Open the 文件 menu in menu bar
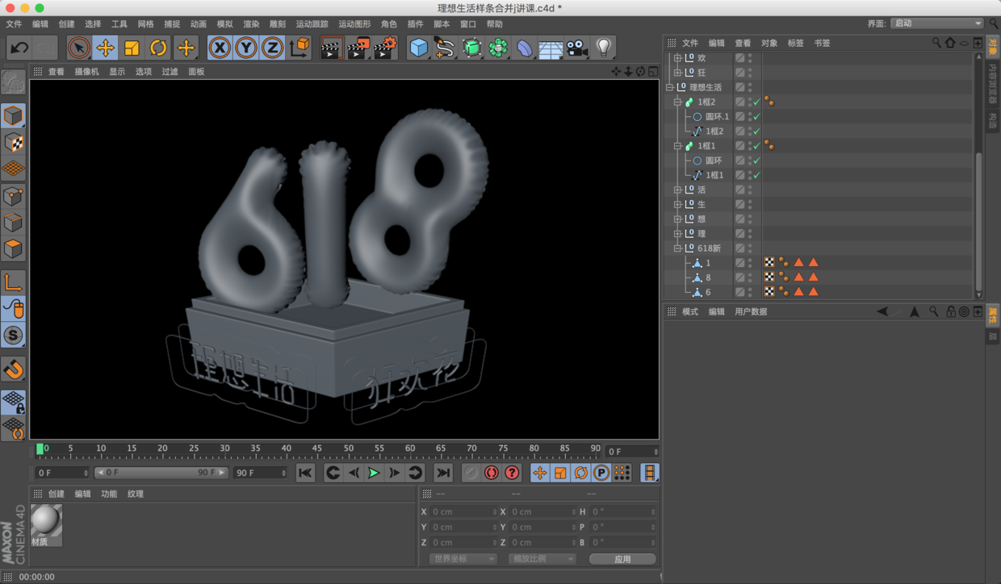This screenshot has height=584, width=1001. click(x=15, y=24)
